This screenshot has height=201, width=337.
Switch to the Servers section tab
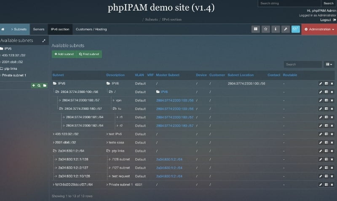pyautogui.click(x=39, y=29)
